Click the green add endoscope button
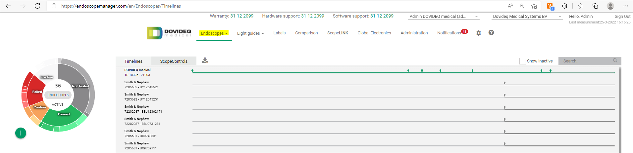This screenshot has width=633, height=153. 21,133
